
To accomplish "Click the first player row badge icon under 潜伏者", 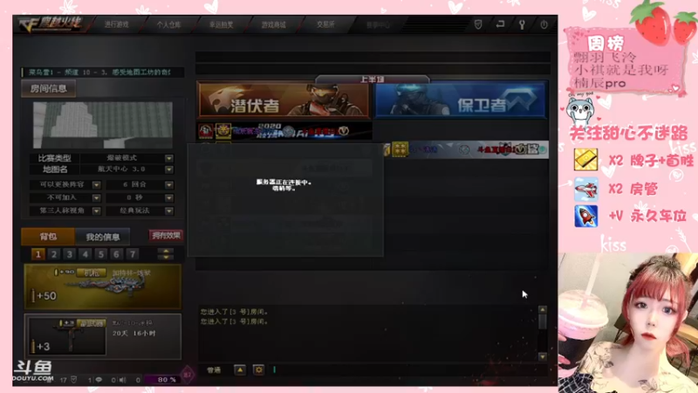I will pyautogui.click(x=206, y=130).
